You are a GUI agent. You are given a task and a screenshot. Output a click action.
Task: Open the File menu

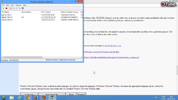pyautogui.click(x=3, y=5)
